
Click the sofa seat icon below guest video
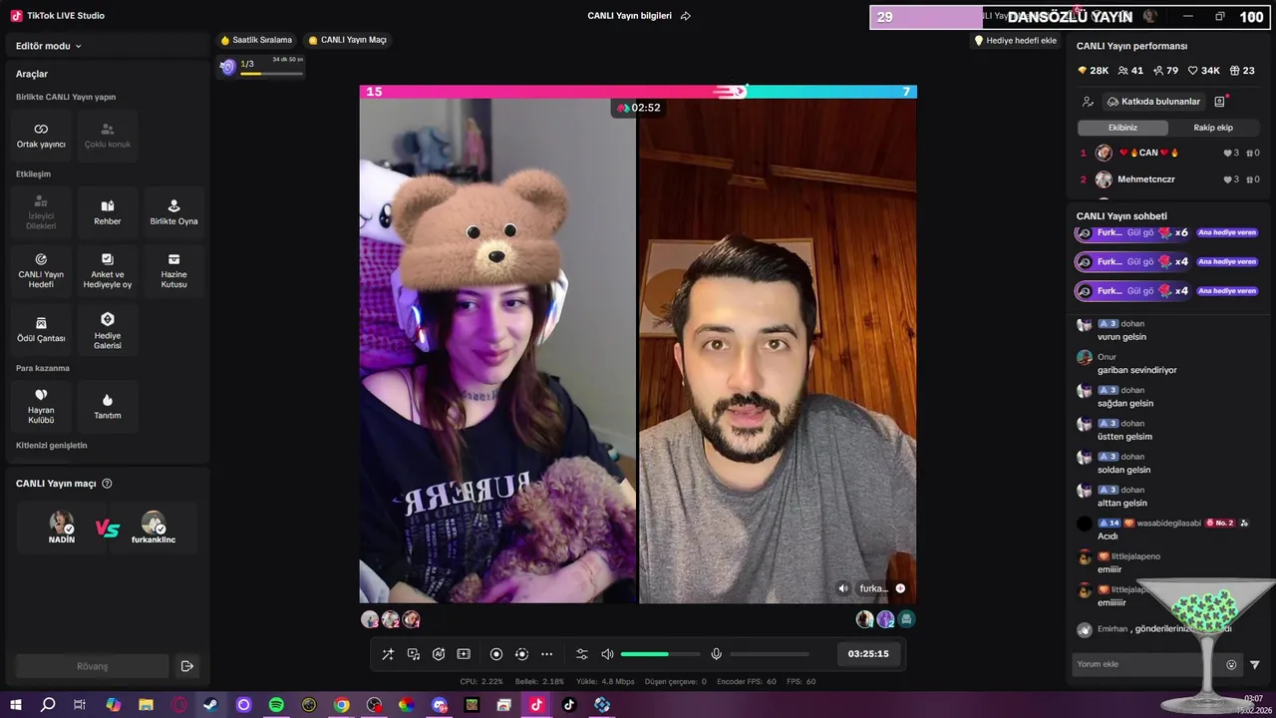pos(906,619)
